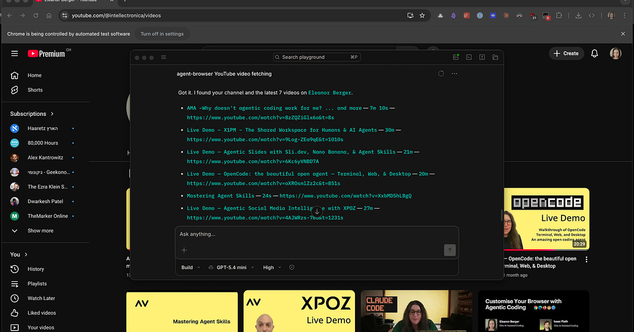Viewport: 634px width, 332px height.
Task: Open Chrome extensions puzzle menu
Action: click(x=559, y=16)
